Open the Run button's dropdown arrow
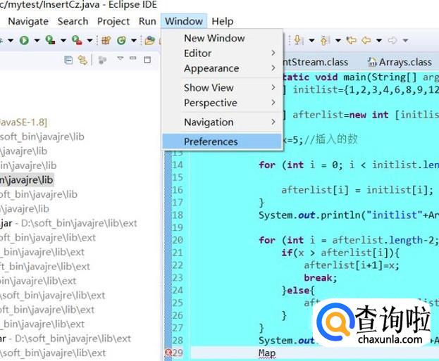This screenshot has height=361, width=439. tap(37, 41)
